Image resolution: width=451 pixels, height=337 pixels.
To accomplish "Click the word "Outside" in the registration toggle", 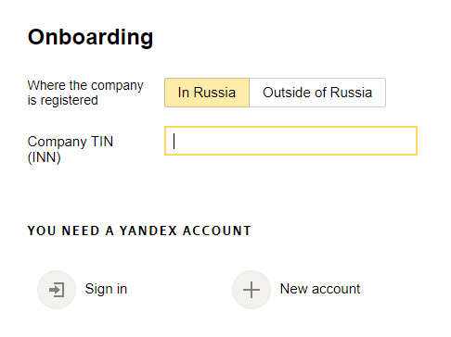I will click(287, 93).
